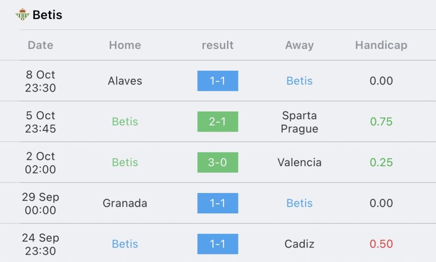Click 1-1 score of Cadiz match

pos(218,244)
